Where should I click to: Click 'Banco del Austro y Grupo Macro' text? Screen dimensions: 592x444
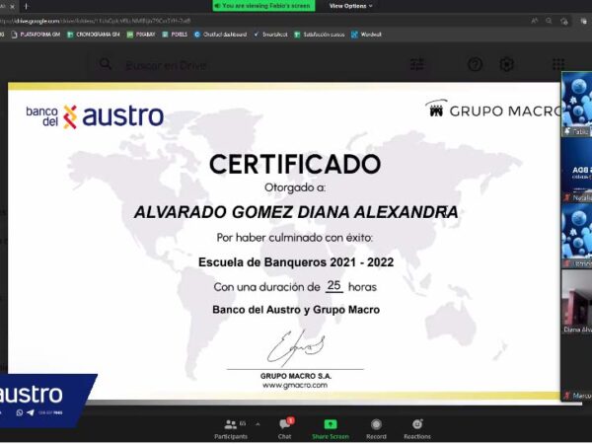tap(296, 310)
